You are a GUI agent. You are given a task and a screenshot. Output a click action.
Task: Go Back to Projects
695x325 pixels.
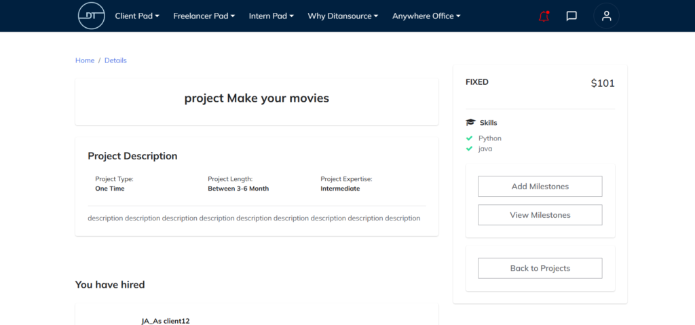(x=540, y=268)
